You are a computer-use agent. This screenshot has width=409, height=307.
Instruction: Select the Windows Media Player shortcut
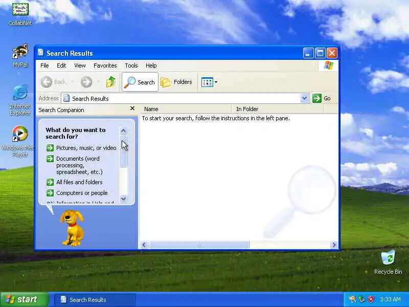(19, 141)
